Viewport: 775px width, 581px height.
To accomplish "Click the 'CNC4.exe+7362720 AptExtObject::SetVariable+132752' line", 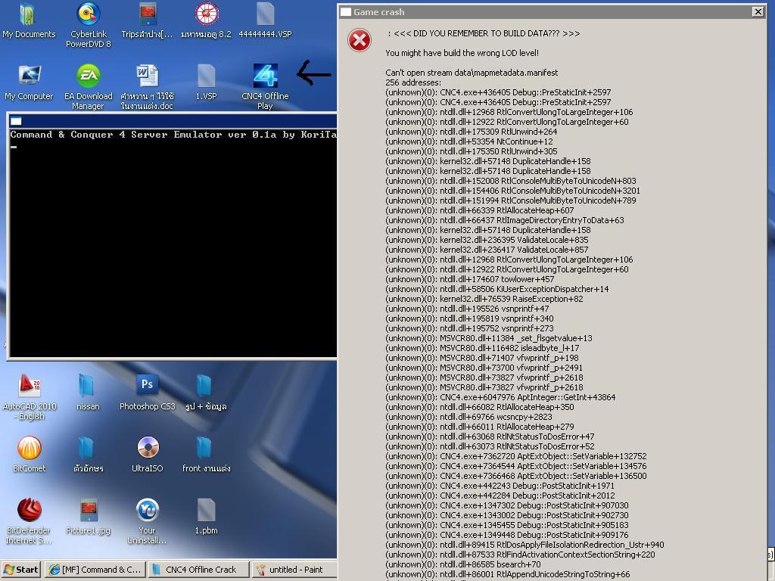I will (x=515, y=456).
